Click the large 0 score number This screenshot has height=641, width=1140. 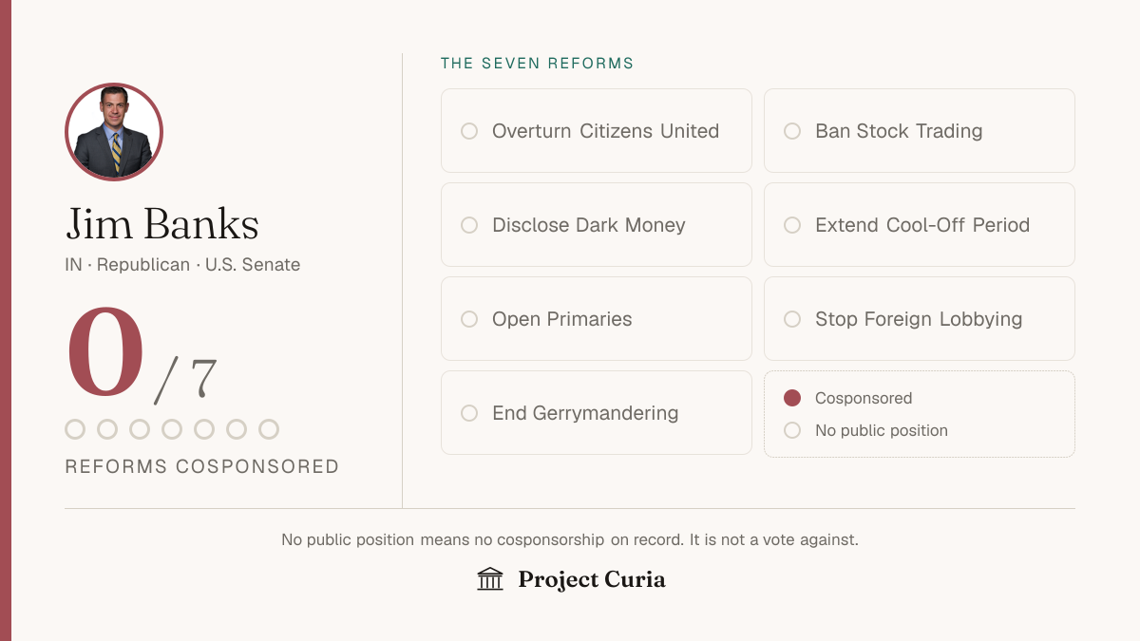105,352
